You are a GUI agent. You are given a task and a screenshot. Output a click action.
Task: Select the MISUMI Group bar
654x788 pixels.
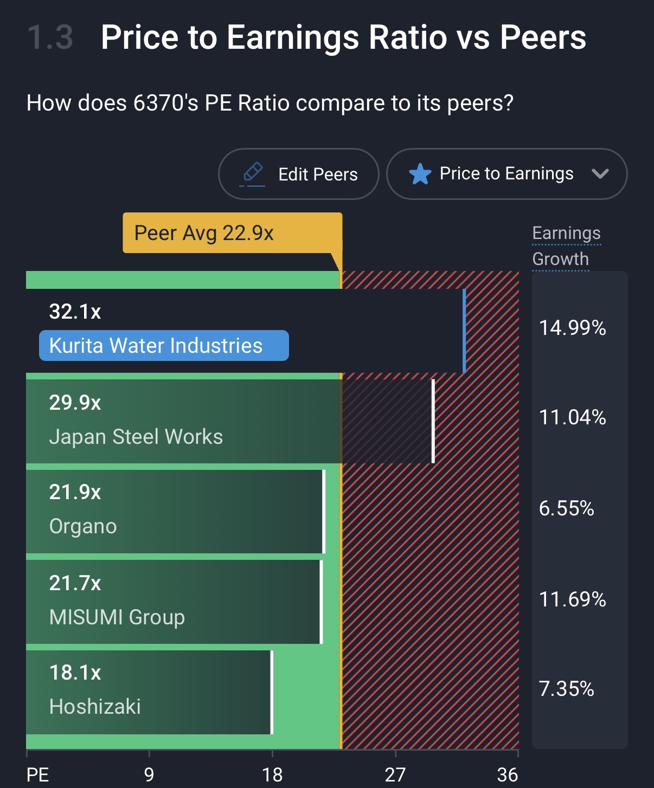[x=174, y=602]
